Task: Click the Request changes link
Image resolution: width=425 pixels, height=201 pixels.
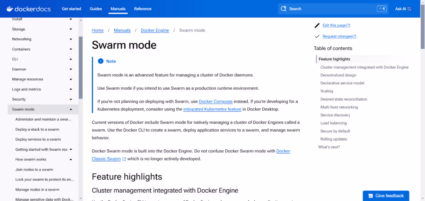Action: [x=337, y=36]
